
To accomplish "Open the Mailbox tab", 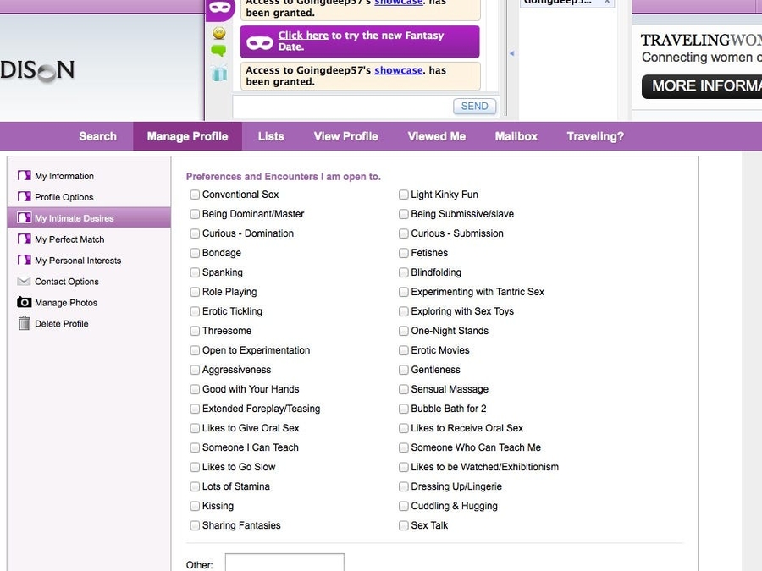I will [x=516, y=136].
